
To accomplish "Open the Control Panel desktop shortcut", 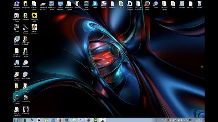I will 60,5.
